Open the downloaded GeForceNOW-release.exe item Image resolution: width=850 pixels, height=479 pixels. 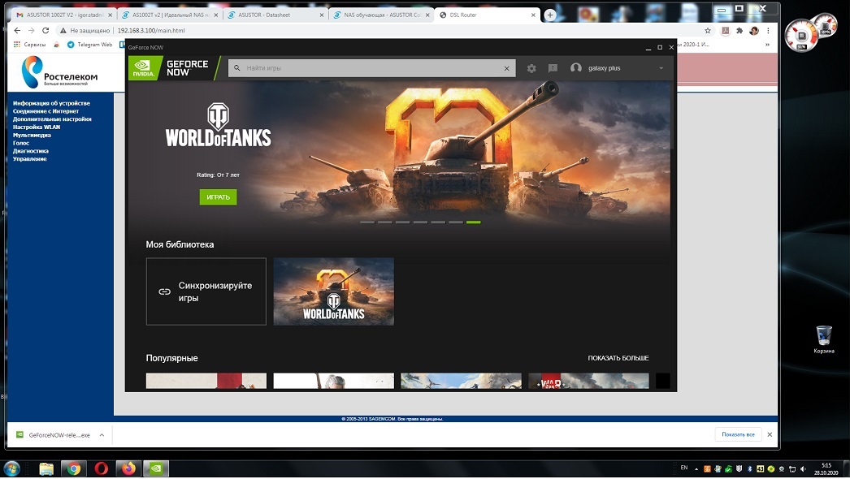click(54, 435)
